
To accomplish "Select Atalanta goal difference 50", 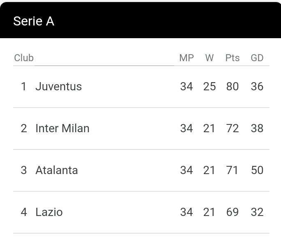I will coord(257,170).
